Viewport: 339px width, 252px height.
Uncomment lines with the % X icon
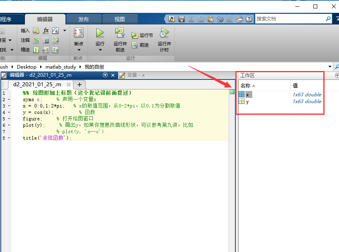point(46,40)
